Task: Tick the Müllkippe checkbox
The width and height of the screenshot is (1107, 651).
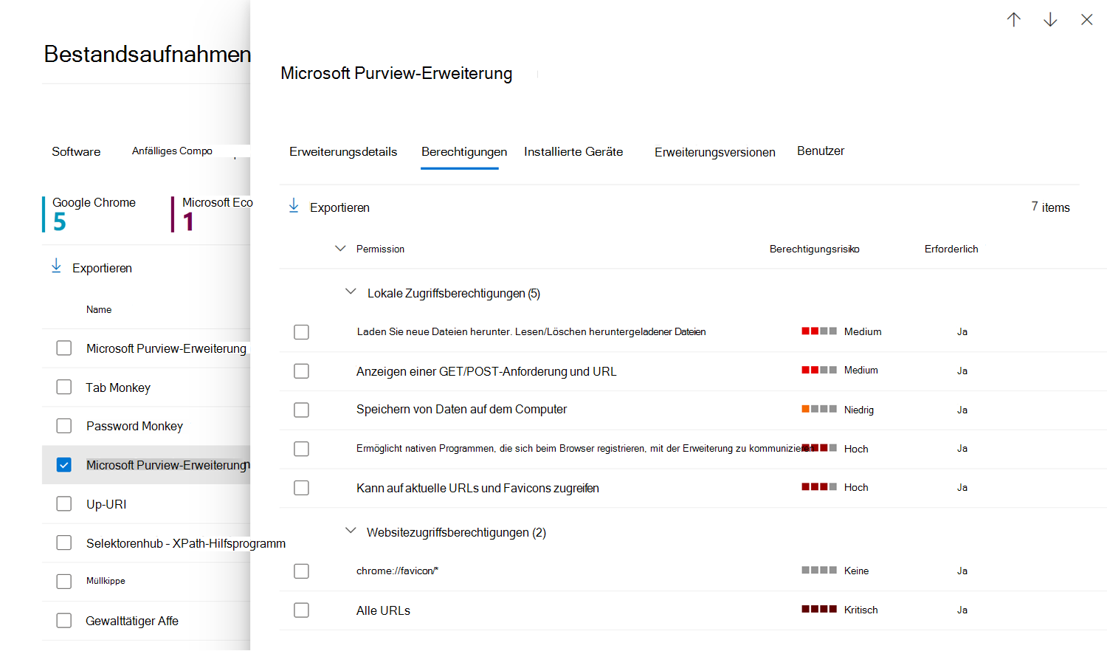Action: click(64, 582)
